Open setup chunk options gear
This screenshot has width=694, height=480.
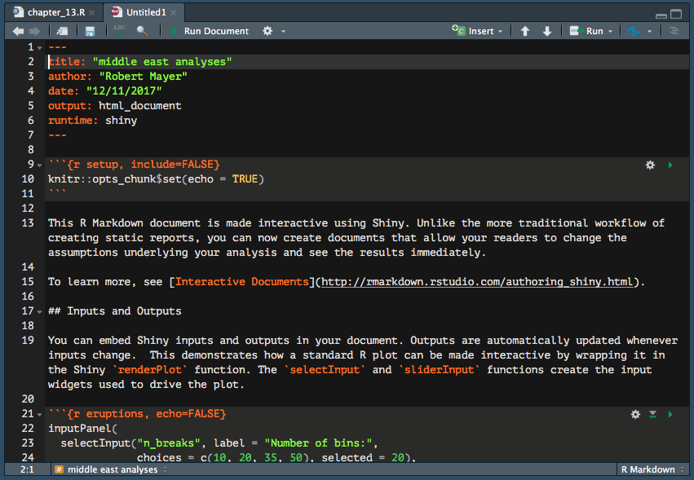click(650, 165)
